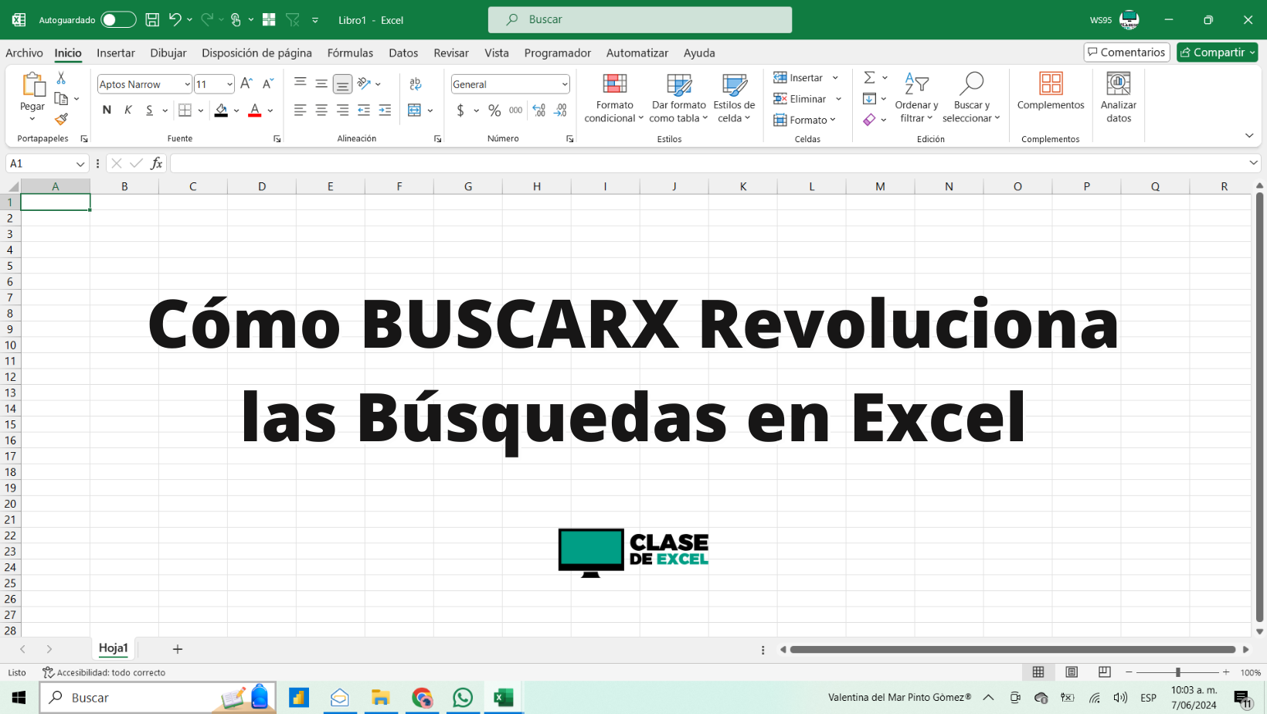Toggle bold (N) formatting

(107, 110)
